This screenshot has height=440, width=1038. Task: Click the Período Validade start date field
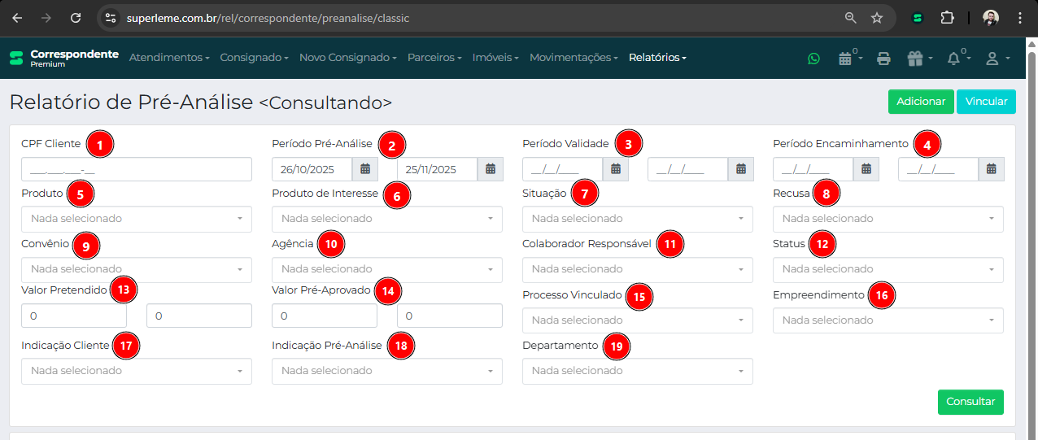[563, 169]
